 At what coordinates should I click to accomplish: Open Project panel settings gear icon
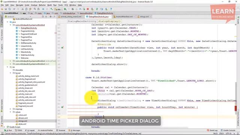point(51,16)
